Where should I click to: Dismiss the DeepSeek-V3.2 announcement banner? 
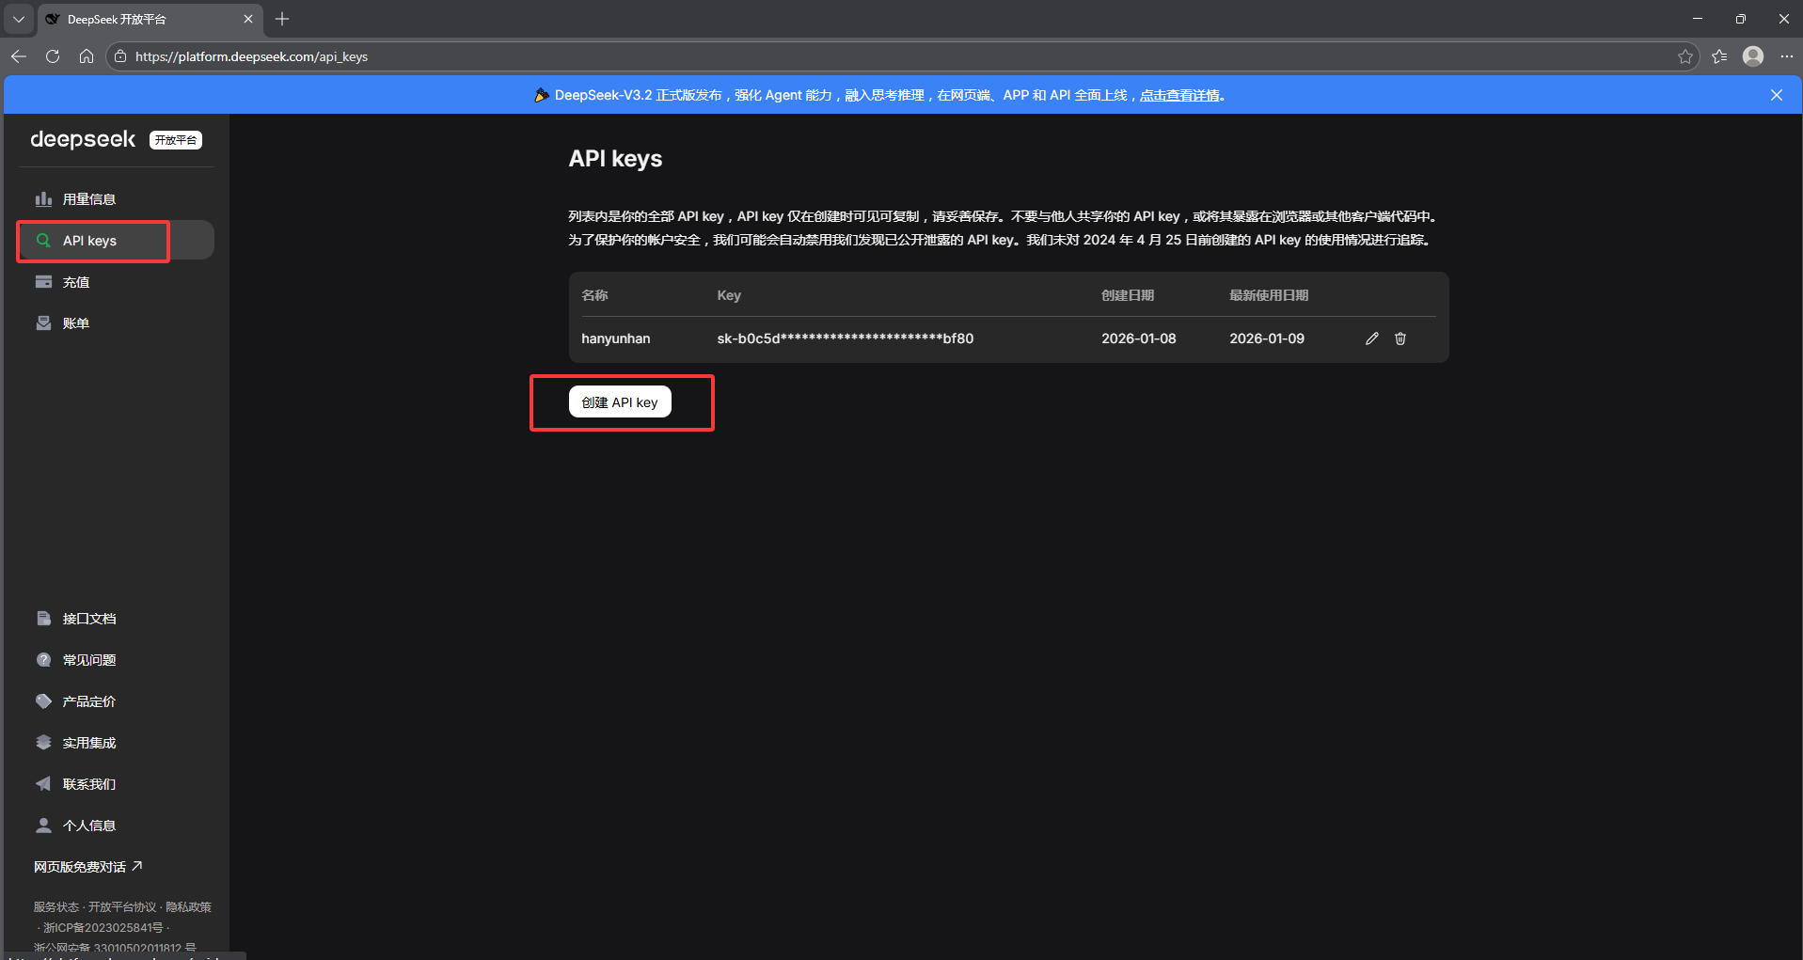(1777, 95)
